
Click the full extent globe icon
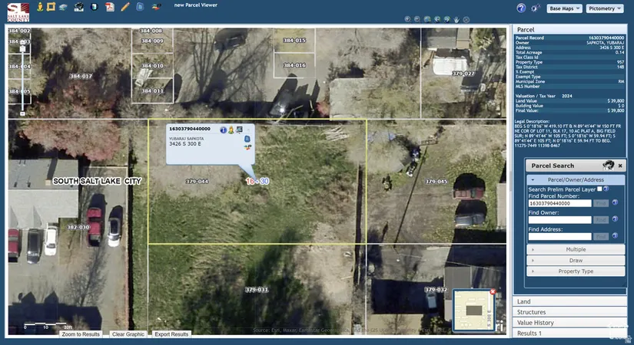click(x=427, y=19)
